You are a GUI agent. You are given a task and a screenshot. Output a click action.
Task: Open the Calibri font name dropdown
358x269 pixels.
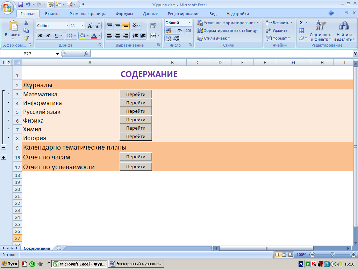coord(67,26)
